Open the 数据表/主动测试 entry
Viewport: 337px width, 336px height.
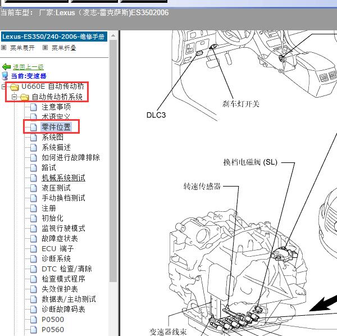(x=69, y=299)
